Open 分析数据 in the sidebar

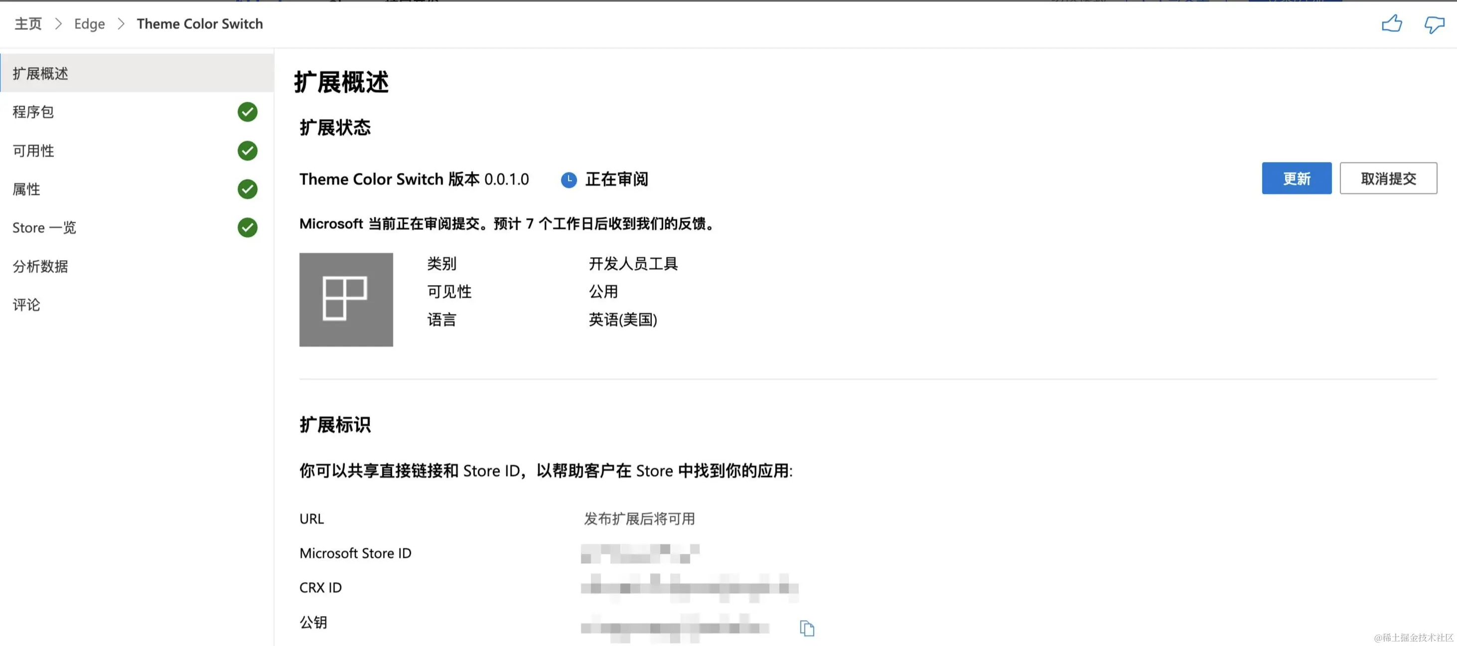point(41,266)
